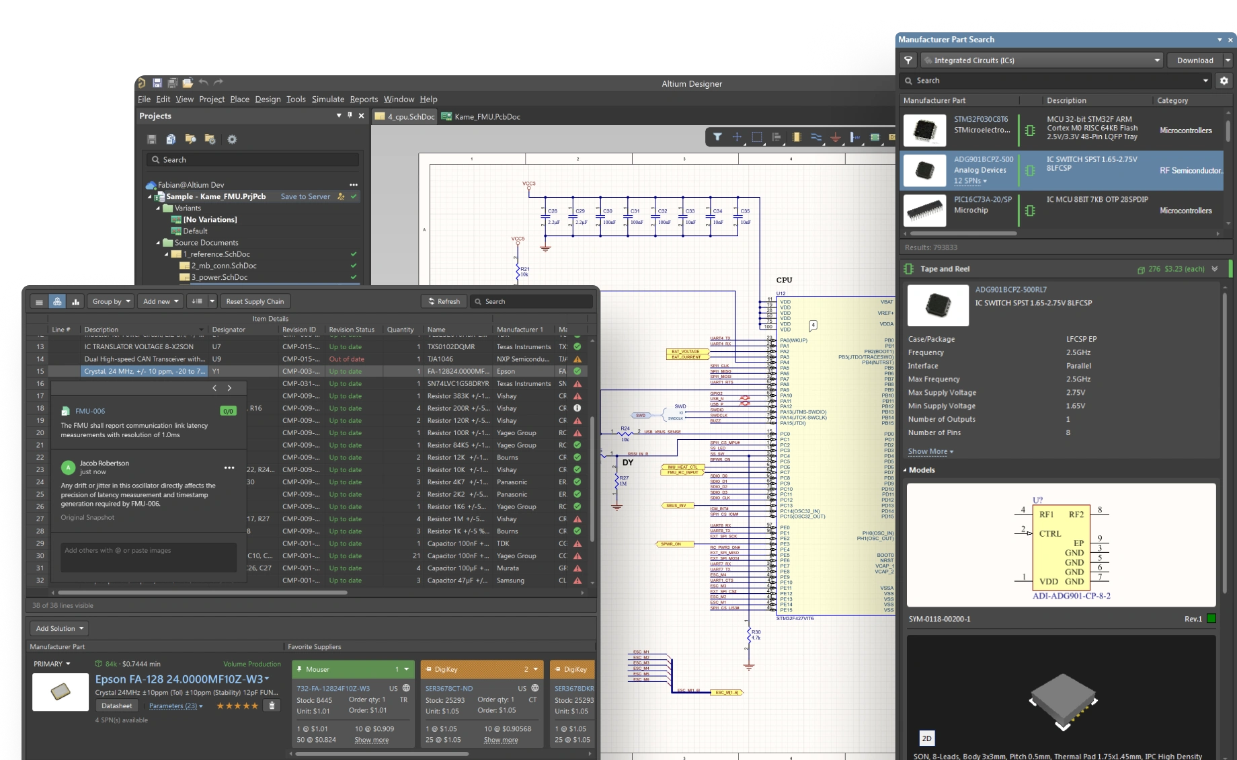Screen dimensions: 1237x760
Task: Select 2_mb_conn.SchDoc in Projects tree
Action: click(224, 266)
